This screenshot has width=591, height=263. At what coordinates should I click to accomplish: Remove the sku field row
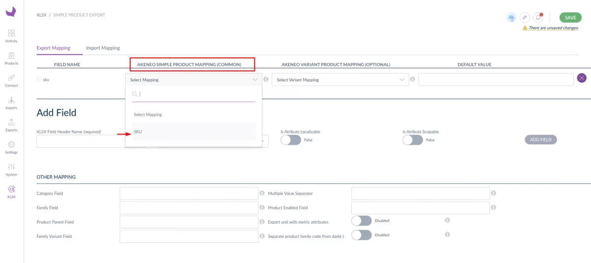[x=582, y=79]
